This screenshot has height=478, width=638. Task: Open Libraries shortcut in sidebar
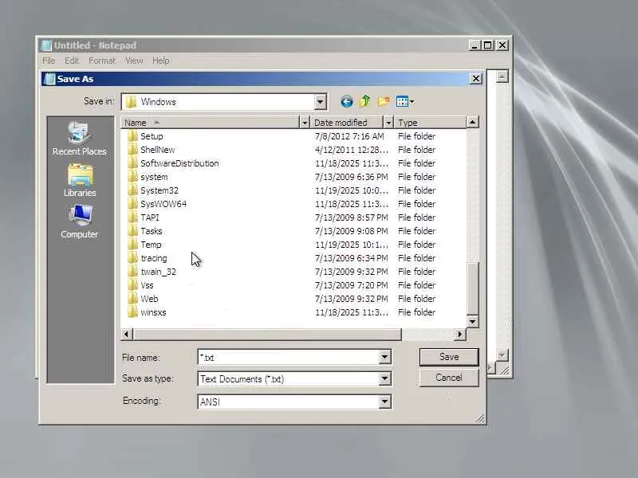pyautogui.click(x=80, y=181)
